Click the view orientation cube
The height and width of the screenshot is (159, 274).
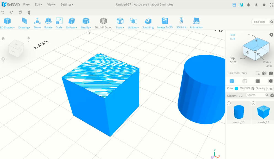click(16, 48)
